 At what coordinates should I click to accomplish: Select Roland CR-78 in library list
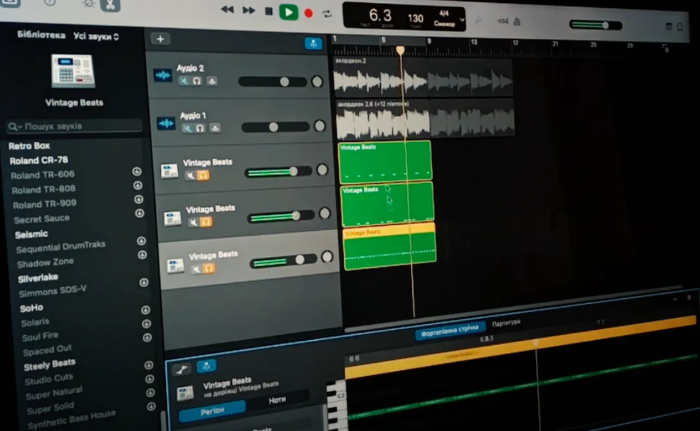click(39, 161)
